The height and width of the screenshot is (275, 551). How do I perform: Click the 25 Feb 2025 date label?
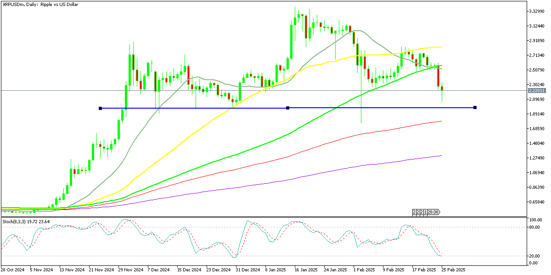click(454, 270)
